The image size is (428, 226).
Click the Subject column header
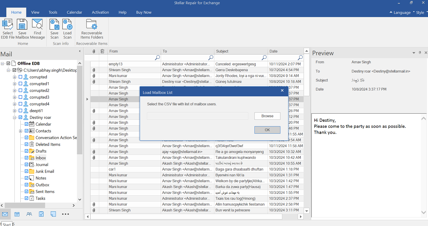[x=241, y=51]
